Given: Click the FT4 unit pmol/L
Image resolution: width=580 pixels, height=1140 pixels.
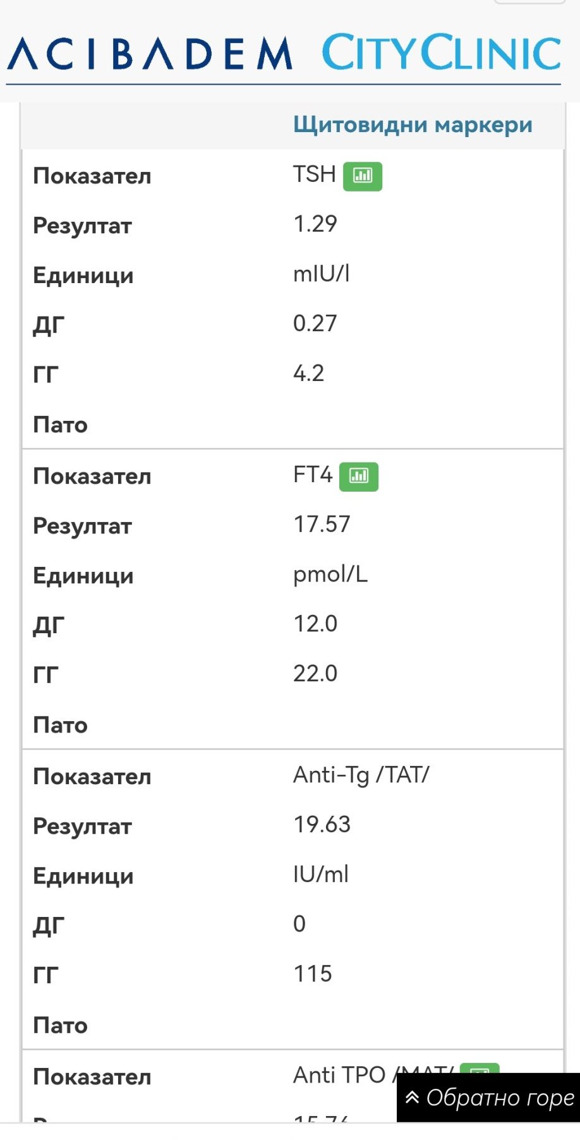Looking at the screenshot, I should 330,574.
